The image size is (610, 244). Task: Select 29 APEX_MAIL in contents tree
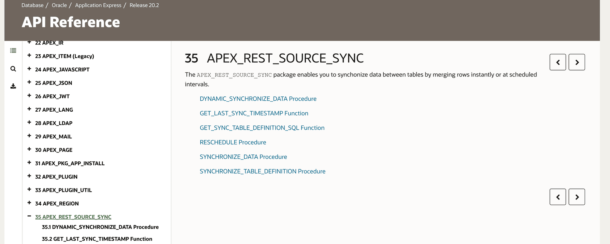[53, 137]
